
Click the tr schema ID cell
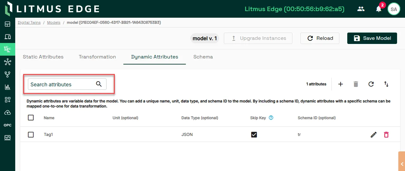pos(299,135)
